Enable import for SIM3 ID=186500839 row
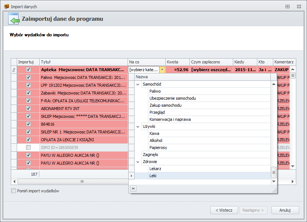The width and height of the screenshot is (307, 222). (28, 148)
